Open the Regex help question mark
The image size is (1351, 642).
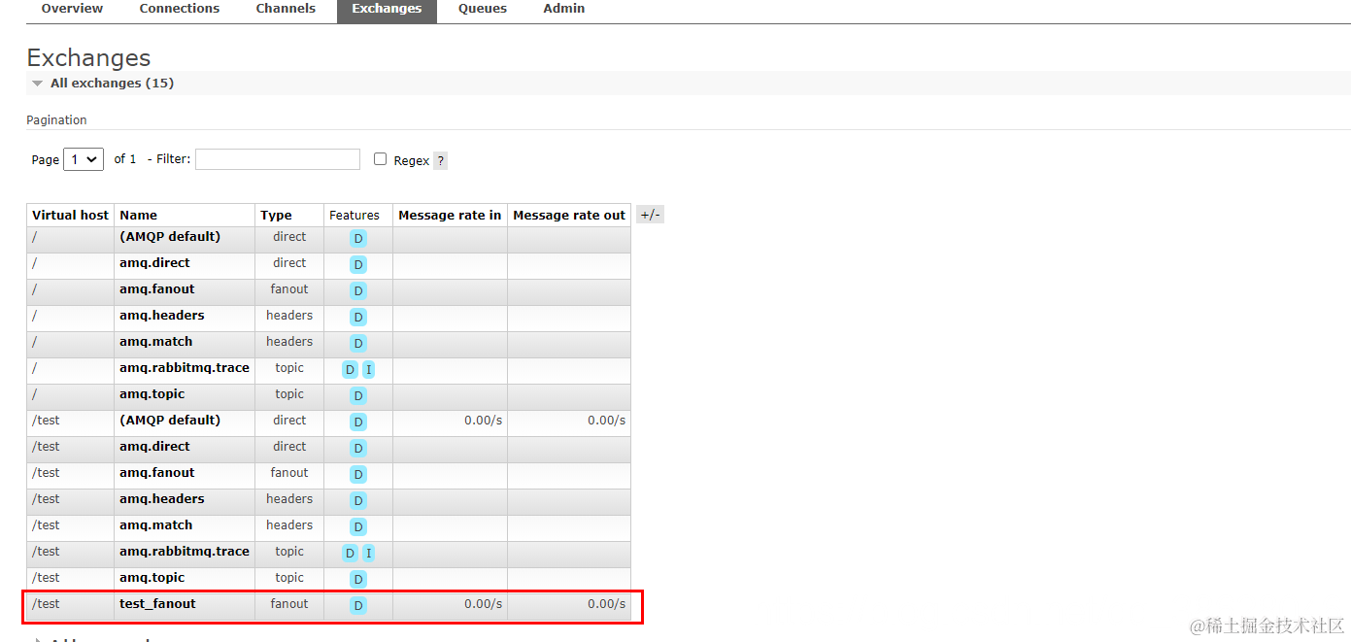(x=440, y=161)
